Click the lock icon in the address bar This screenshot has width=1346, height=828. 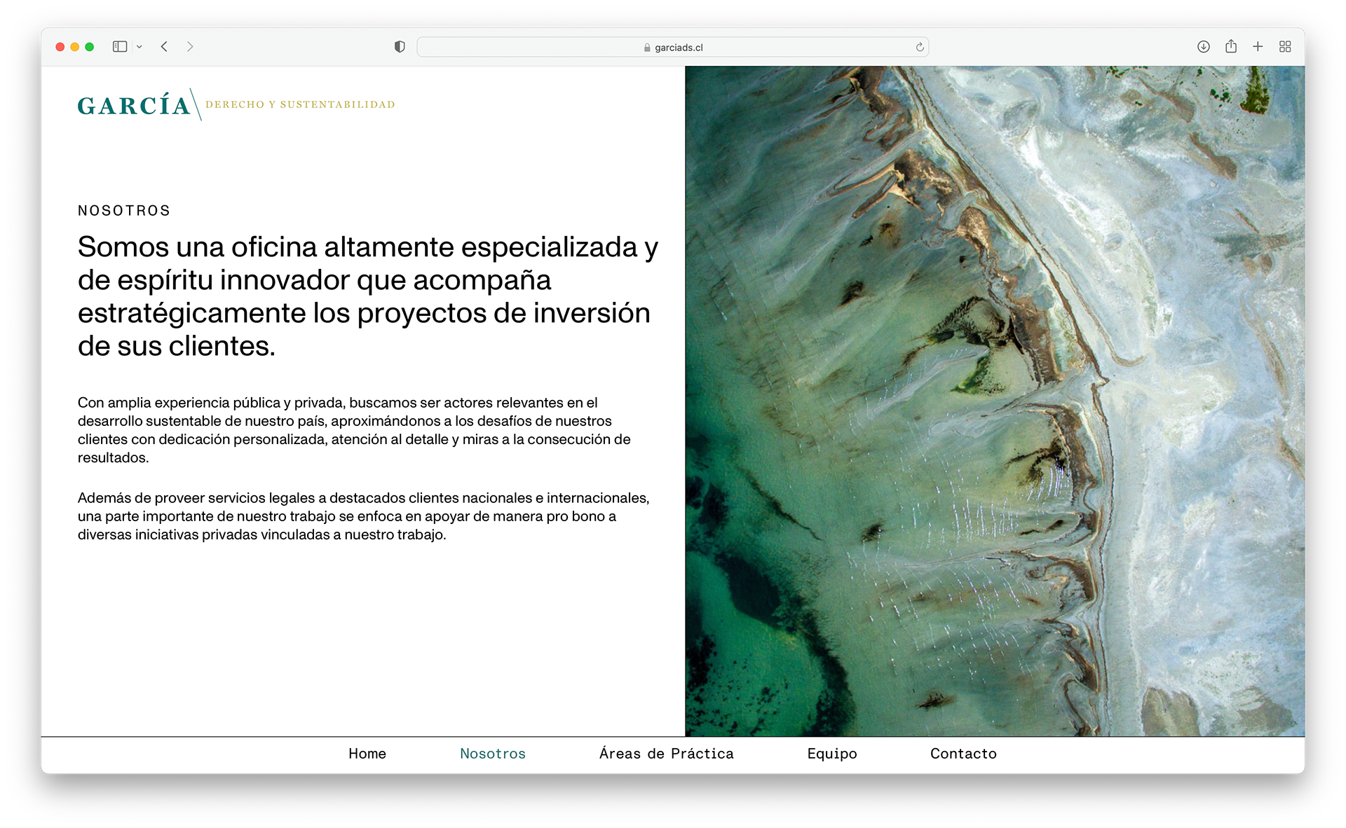(x=647, y=48)
